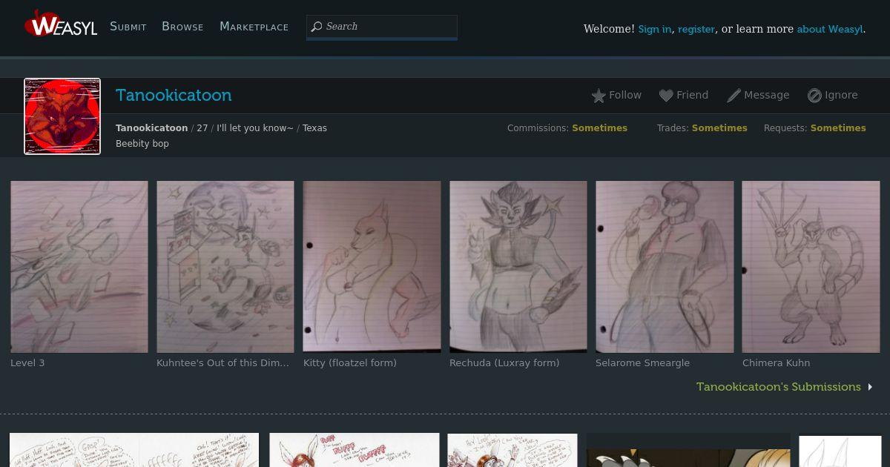
Task: Open the white line-art thumbnail at lower right
Action: [840, 451]
